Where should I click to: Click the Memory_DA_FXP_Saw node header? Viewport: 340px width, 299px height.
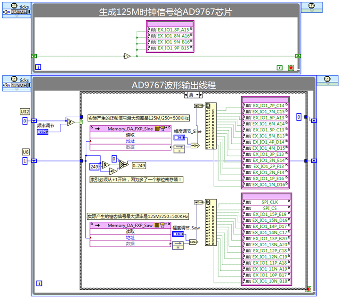130,225
